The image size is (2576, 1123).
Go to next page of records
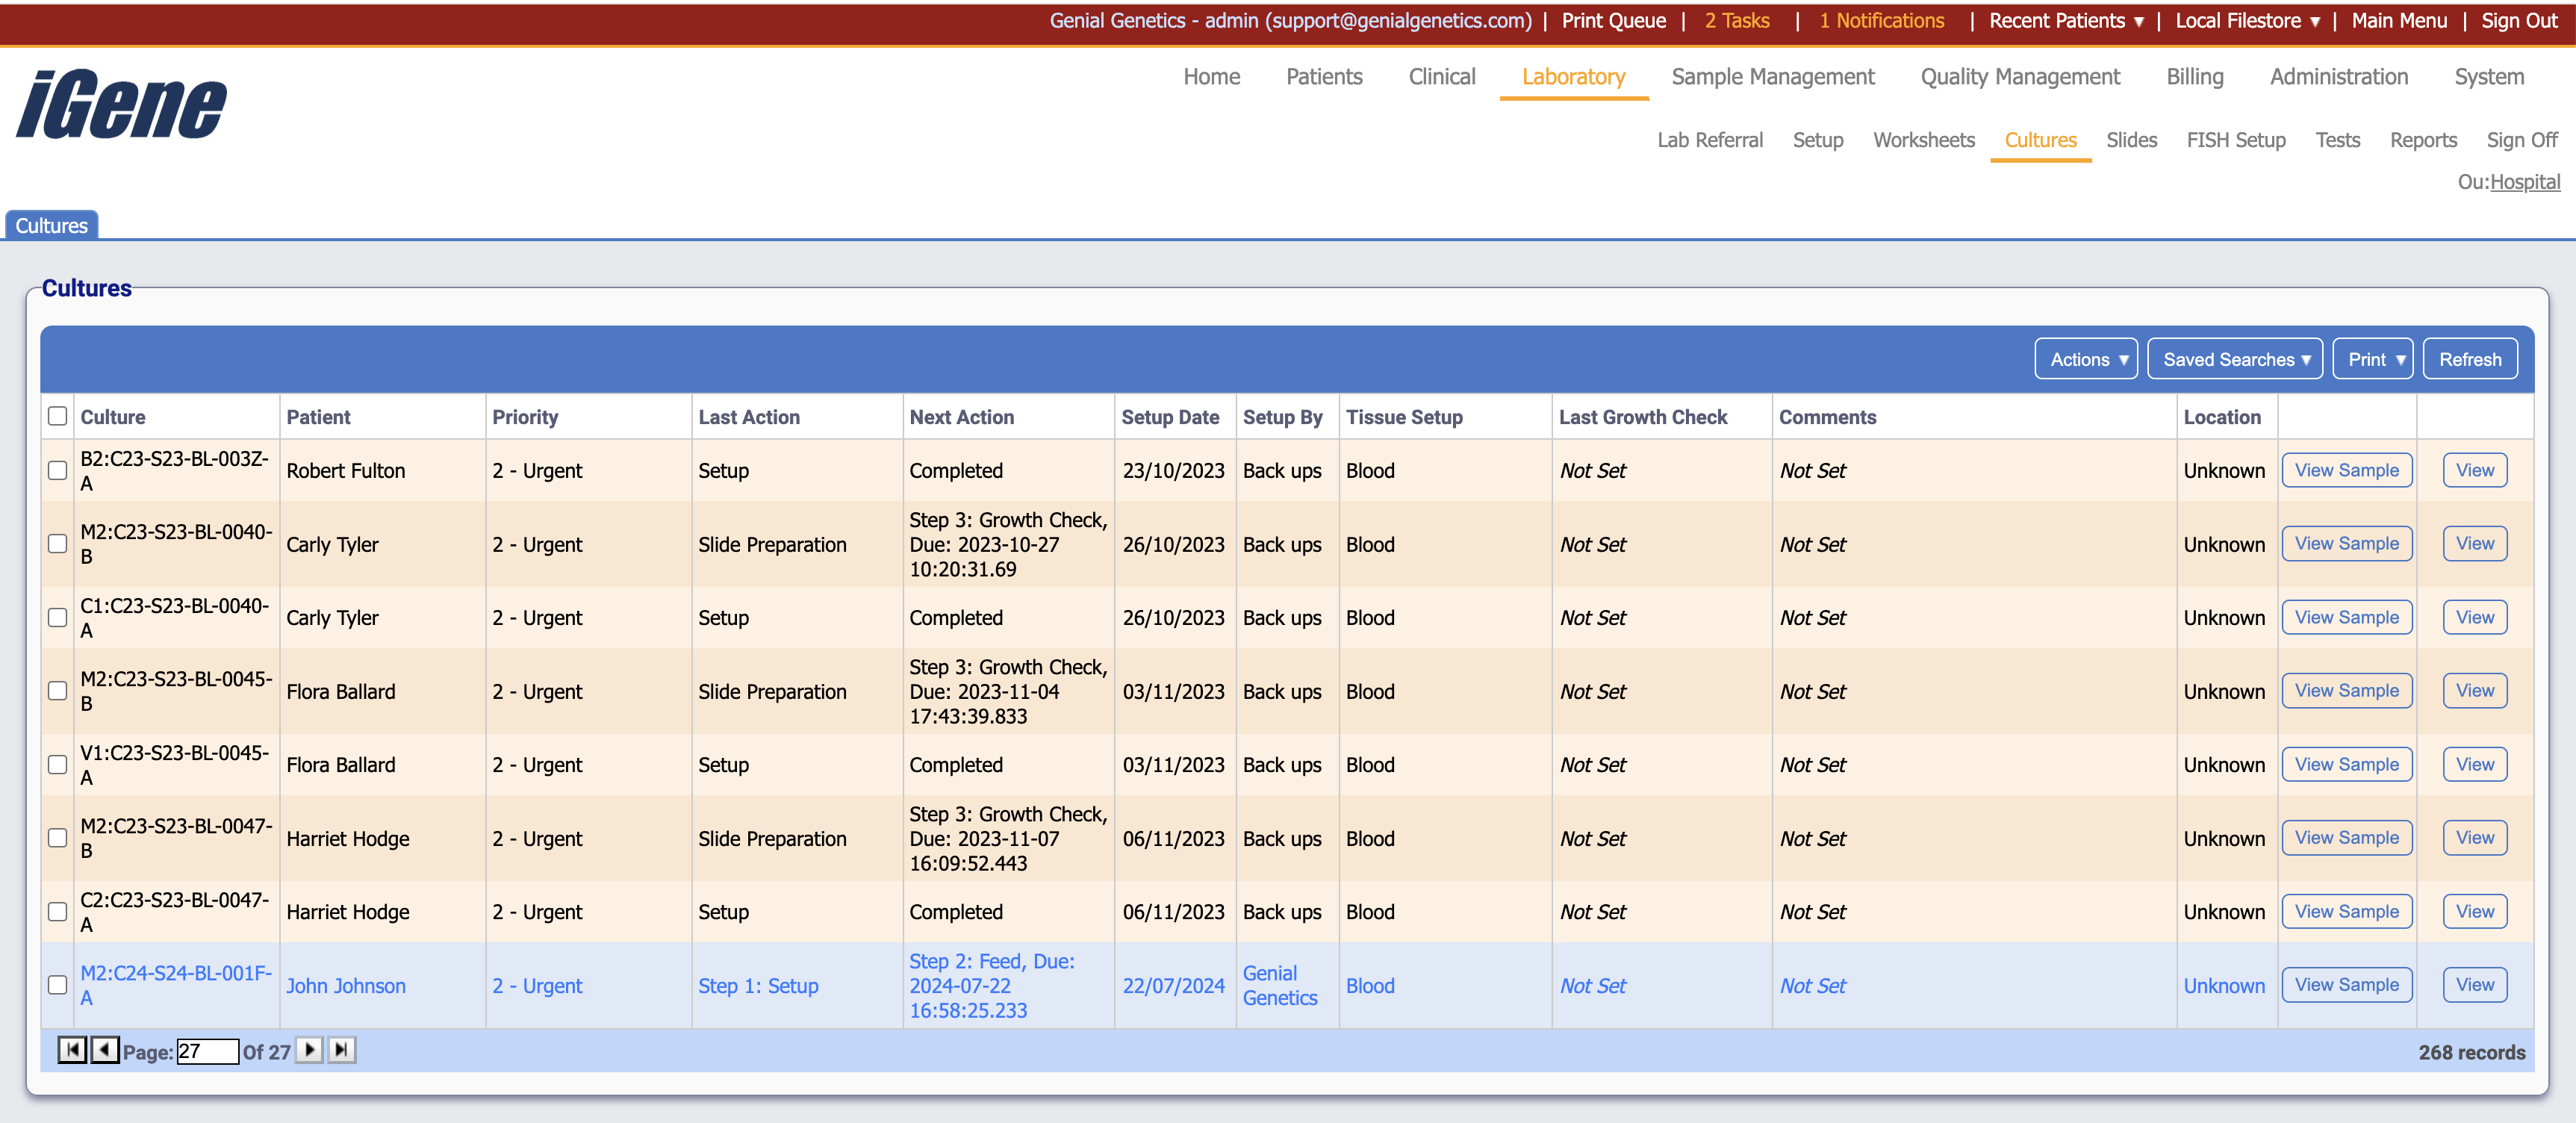[x=310, y=1050]
